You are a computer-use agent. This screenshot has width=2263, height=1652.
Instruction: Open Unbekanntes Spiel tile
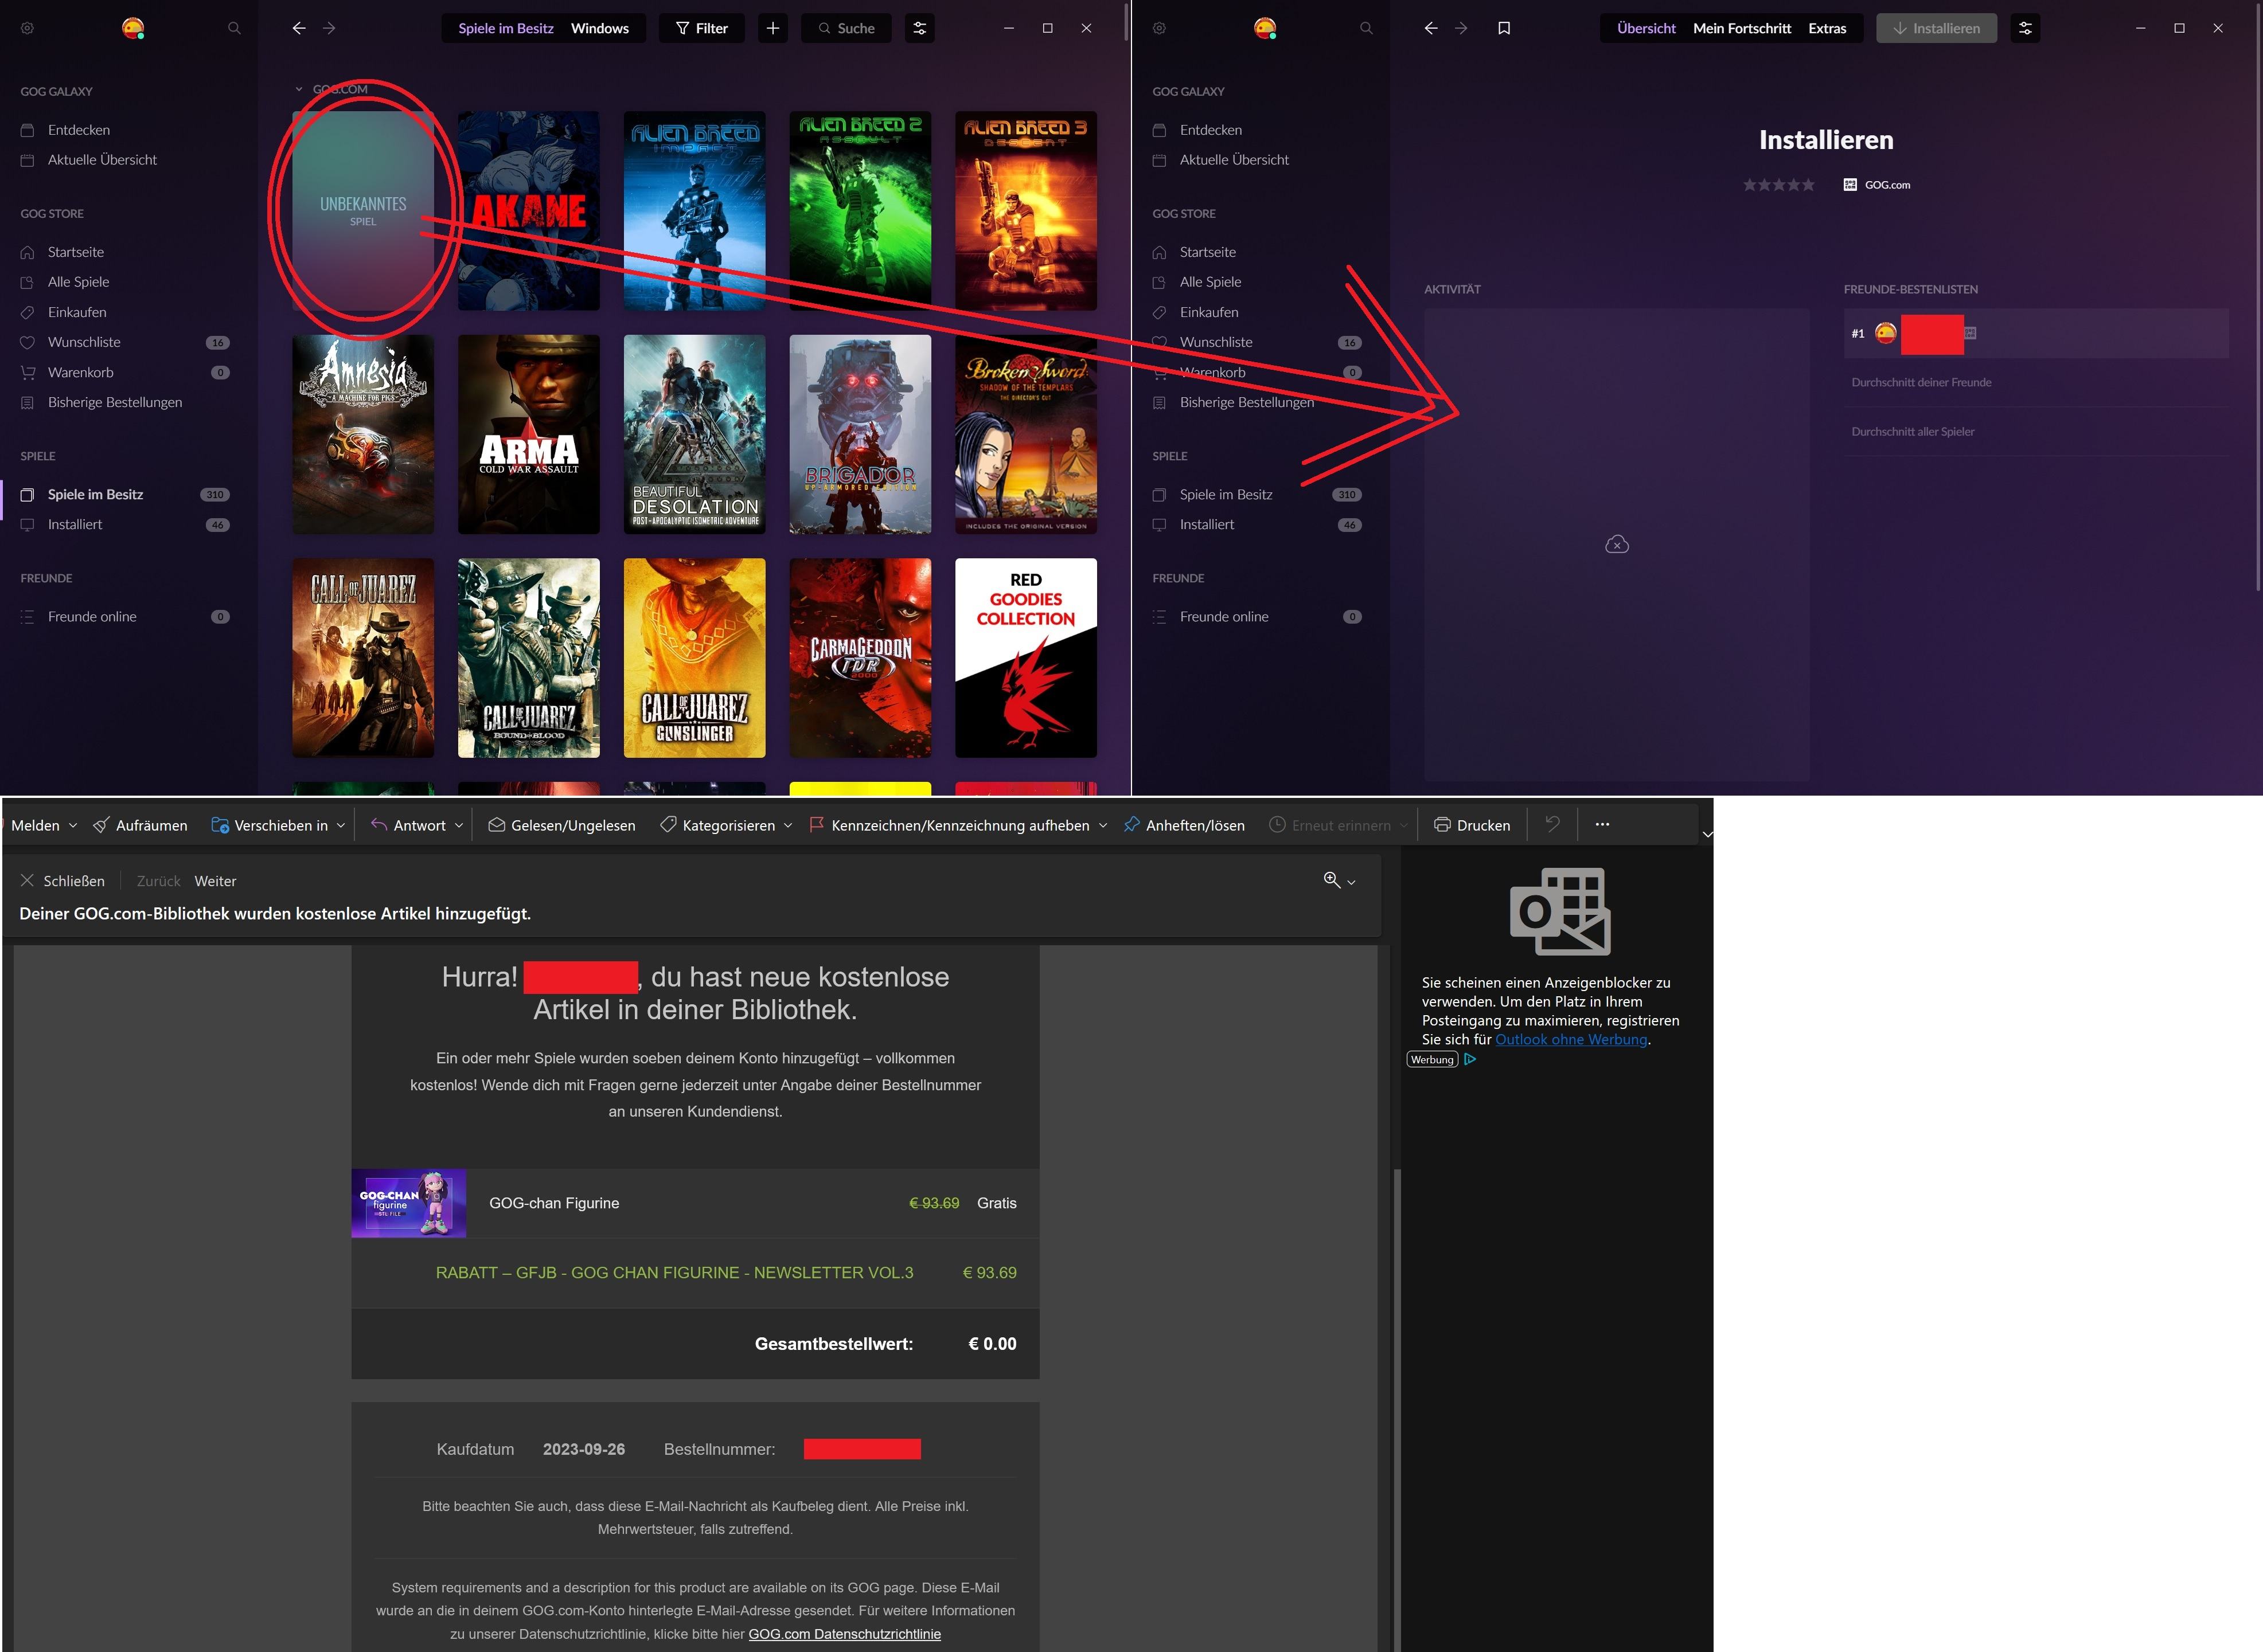(363, 210)
